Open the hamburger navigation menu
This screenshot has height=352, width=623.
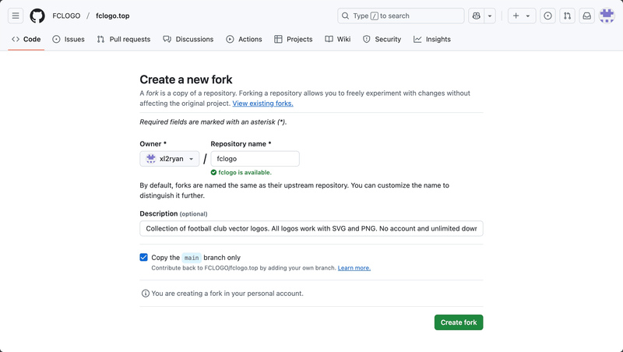point(16,16)
